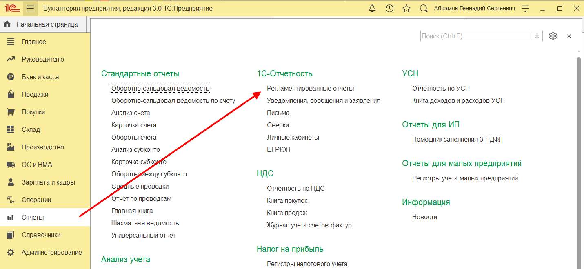Screen dimensions: 584x269
Task: Open the Справочники section
Action: [41, 235]
